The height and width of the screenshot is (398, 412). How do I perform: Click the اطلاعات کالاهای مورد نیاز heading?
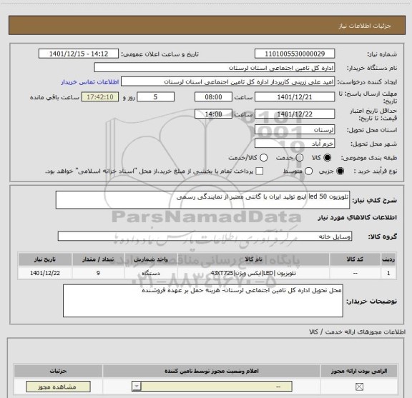(358, 218)
